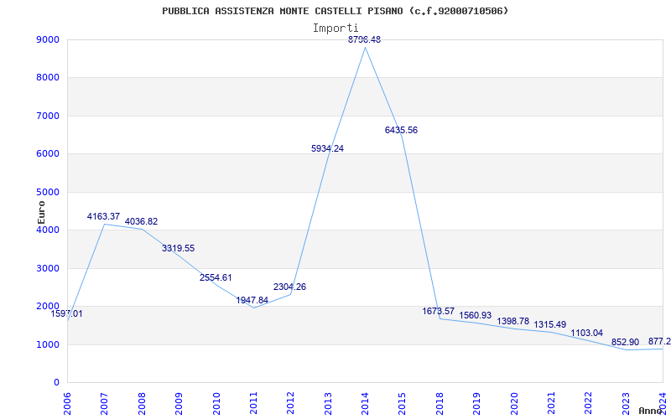Select the 1673.57 data label
The height and width of the screenshot is (419, 671).
(438, 311)
